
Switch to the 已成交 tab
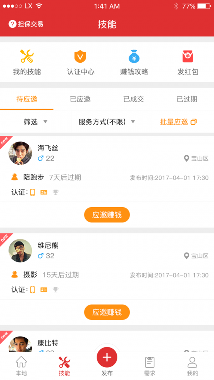point(133,99)
